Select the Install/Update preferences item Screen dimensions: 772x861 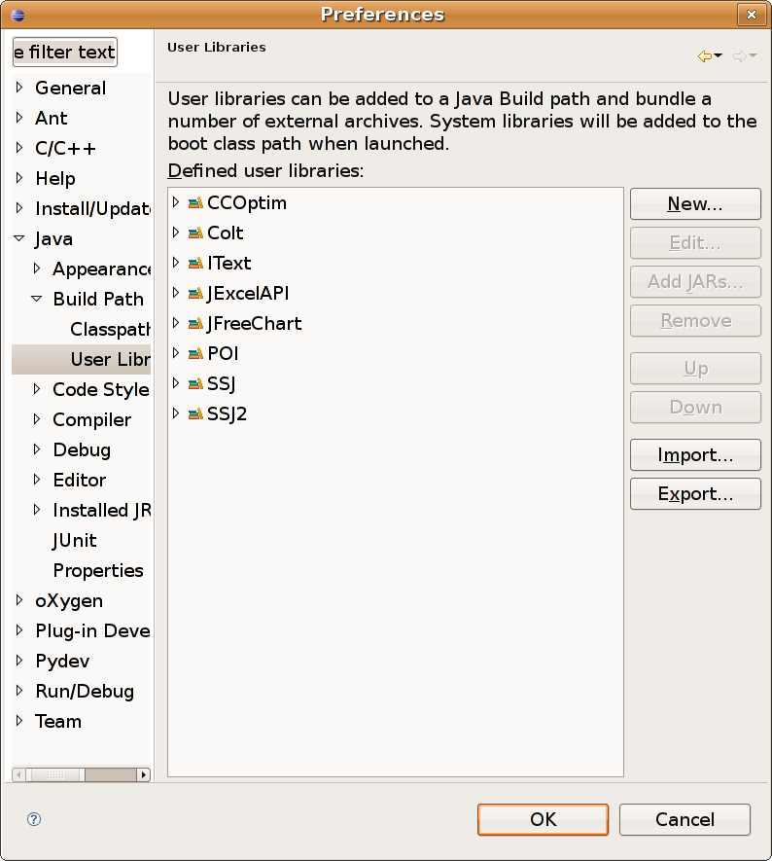coord(92,208)
